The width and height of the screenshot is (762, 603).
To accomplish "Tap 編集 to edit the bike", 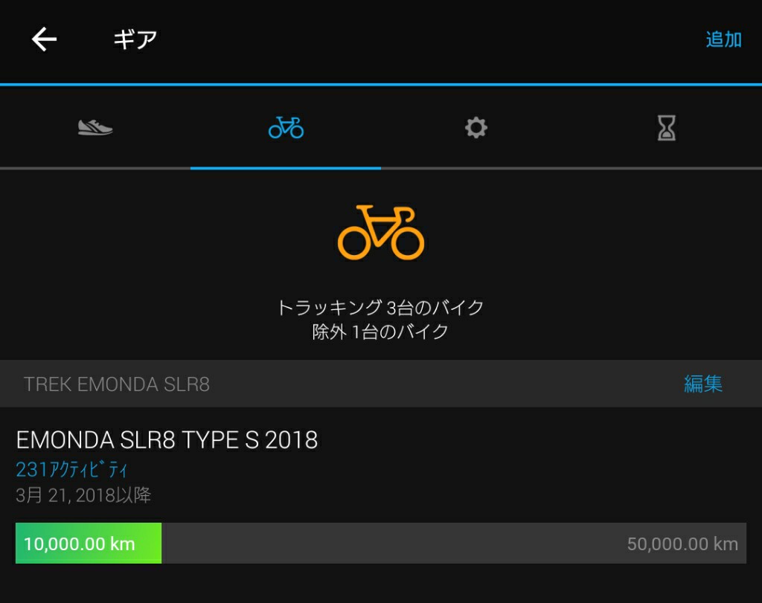I will 702,384.
